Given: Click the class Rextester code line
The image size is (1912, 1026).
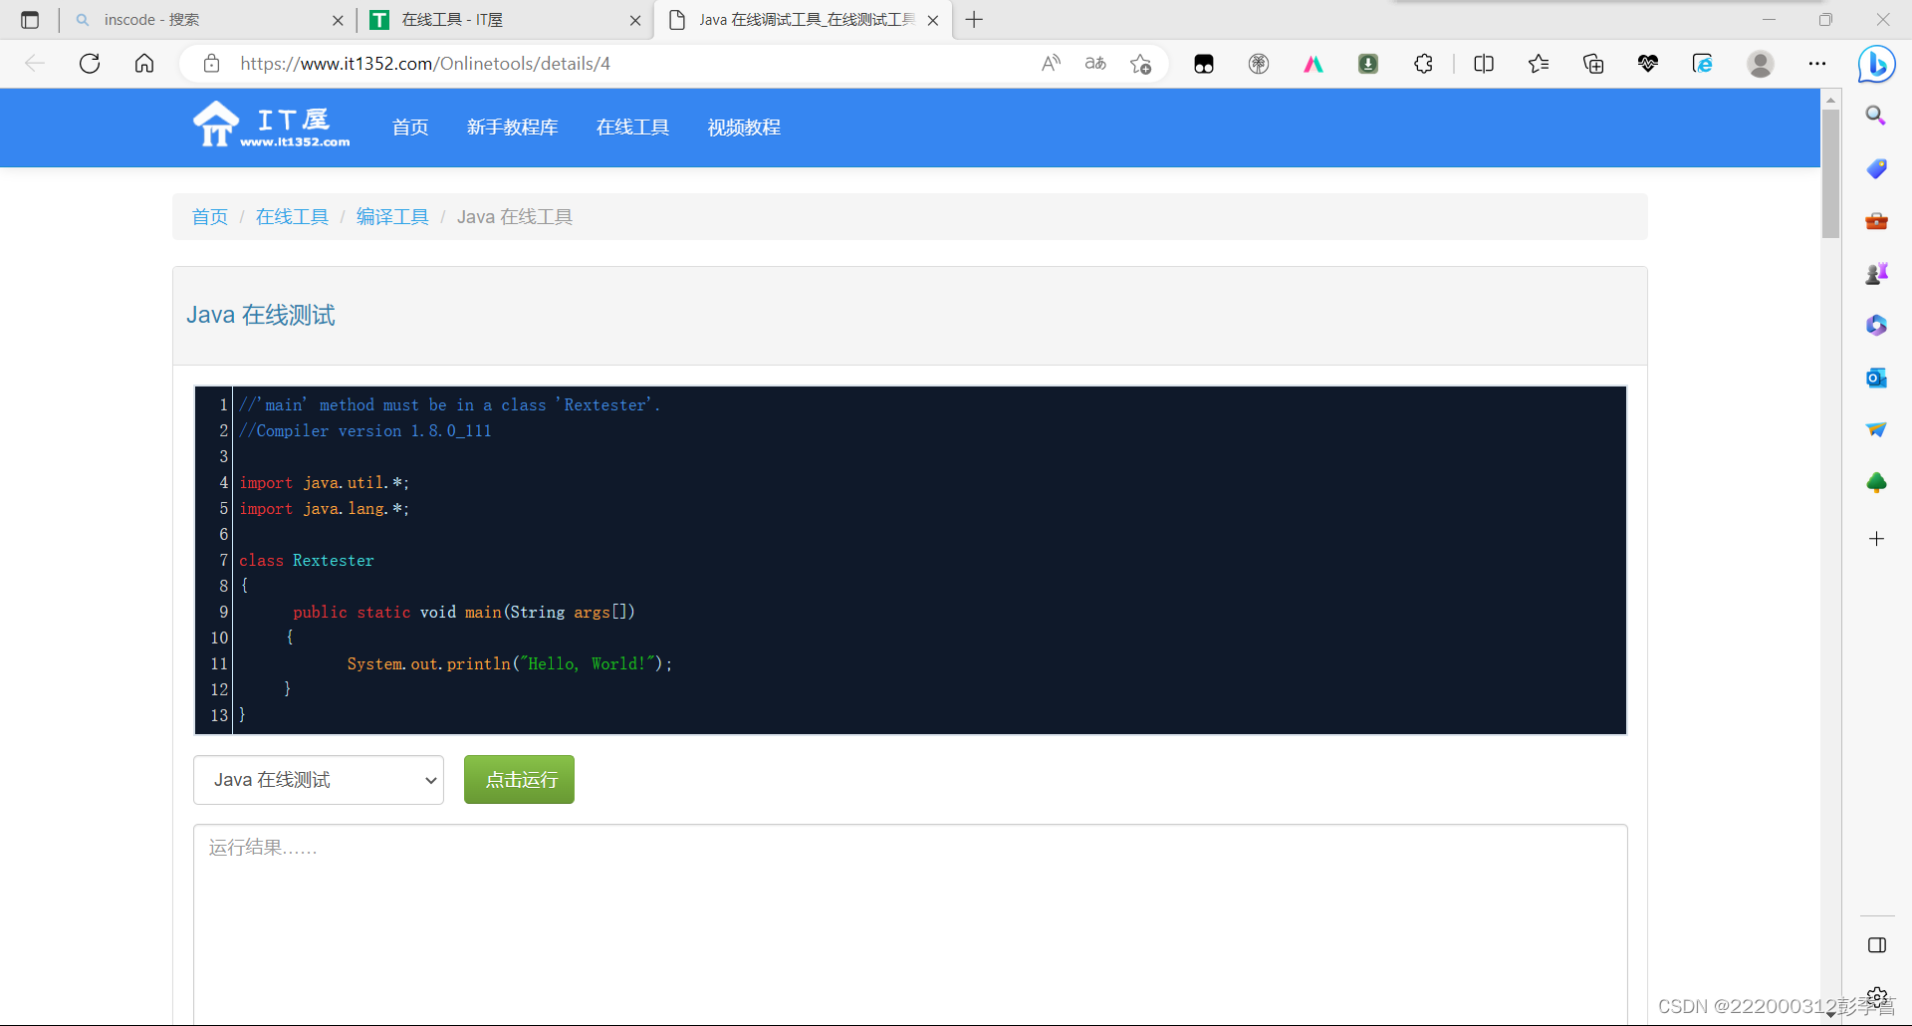Looking at the screenshot, I should (x=307, y=561).
